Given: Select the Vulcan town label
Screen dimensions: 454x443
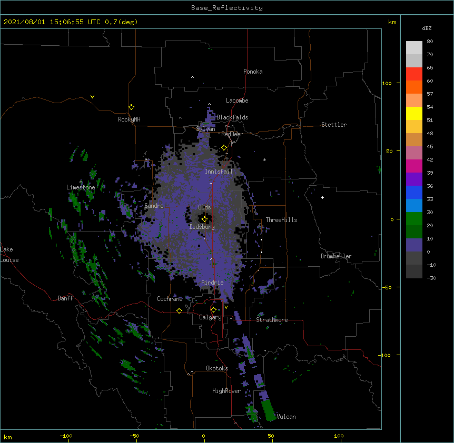Looking at the screenshot, I should pos(286,417).
